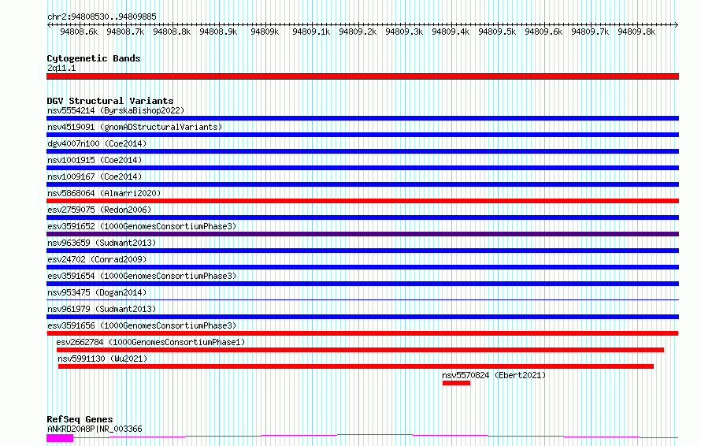This screenshot has height=446, width=701.
Task: Open variant dgv4007n100 (Coe2014) label
Action: tap(97, 143)
